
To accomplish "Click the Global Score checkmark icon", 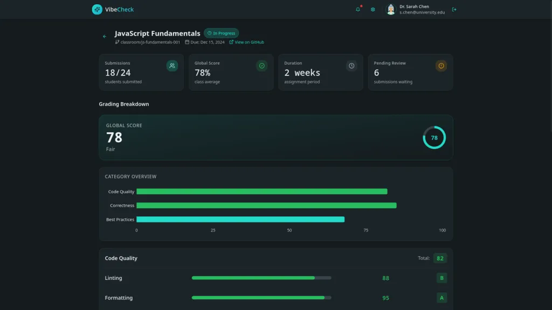I will 261,66.
